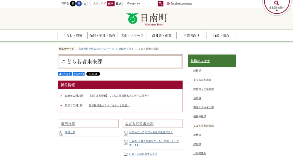293x158 pixels.
Task: Click the Nichinan Town logo
Action: point(147,19)
